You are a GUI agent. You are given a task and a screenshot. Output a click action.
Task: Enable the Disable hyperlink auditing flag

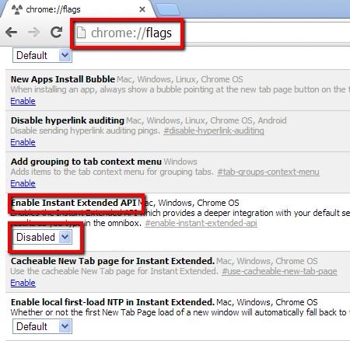23,142
